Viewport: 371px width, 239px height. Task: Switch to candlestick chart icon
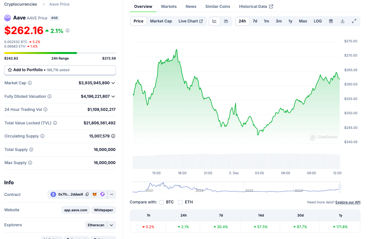coord(226,21)
